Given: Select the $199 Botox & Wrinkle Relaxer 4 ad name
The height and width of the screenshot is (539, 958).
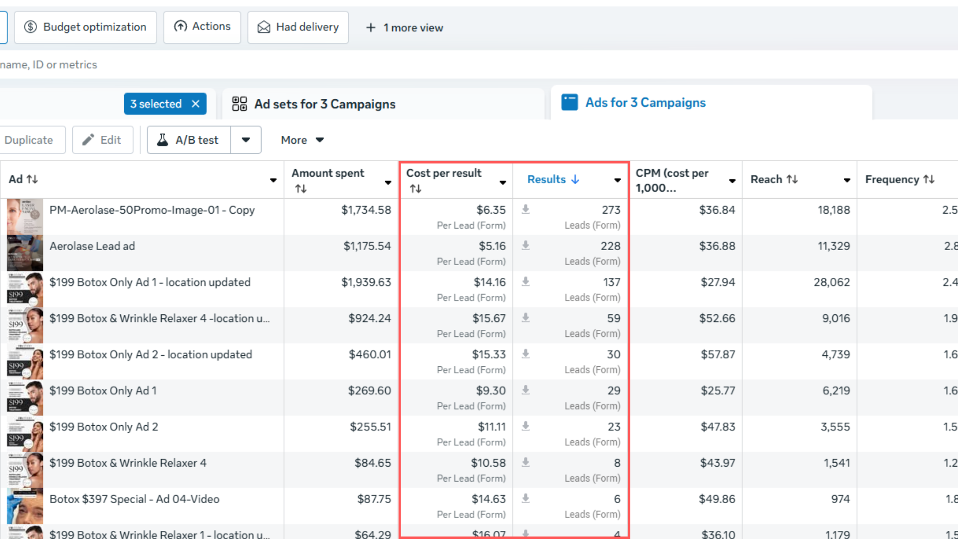Looking at the screenshot, I should (x=128, y=463).
